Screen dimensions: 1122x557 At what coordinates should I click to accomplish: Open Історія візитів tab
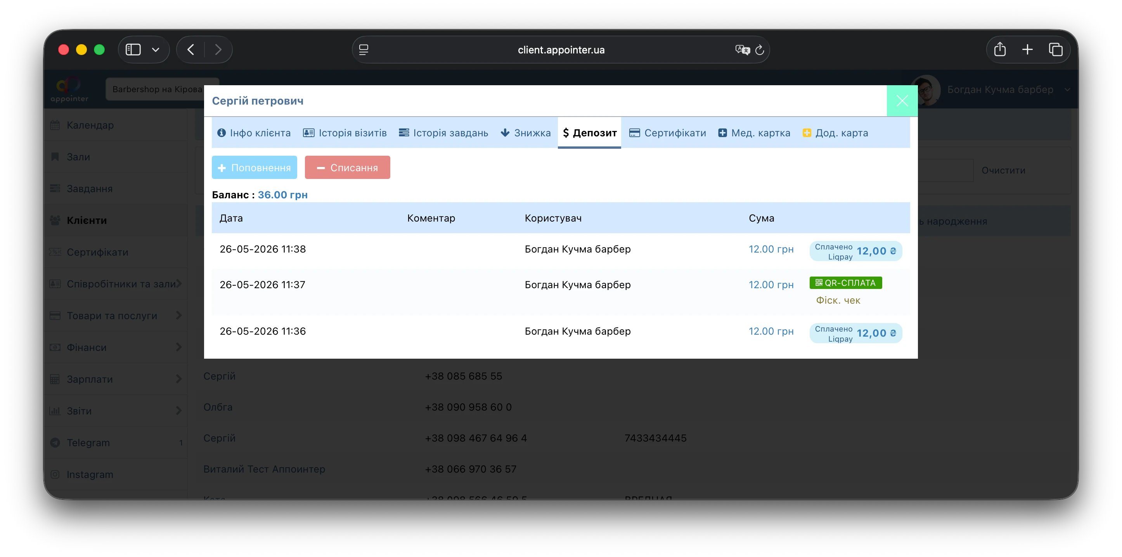click(345, 132)
